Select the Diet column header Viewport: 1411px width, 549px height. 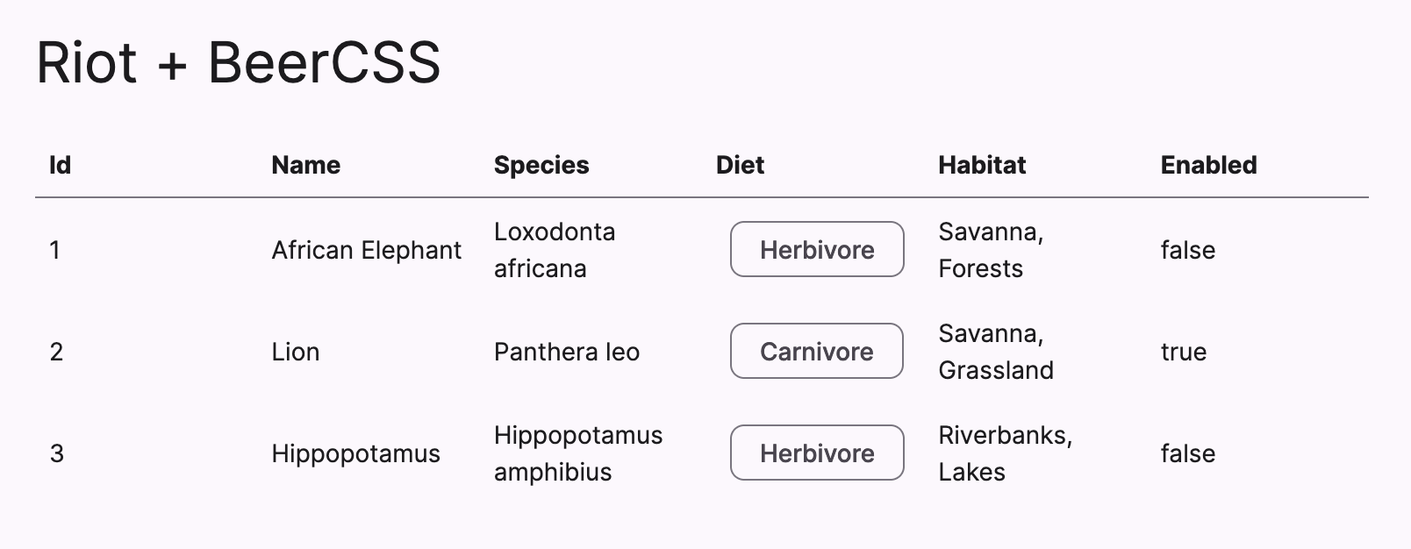click(740, 165)
